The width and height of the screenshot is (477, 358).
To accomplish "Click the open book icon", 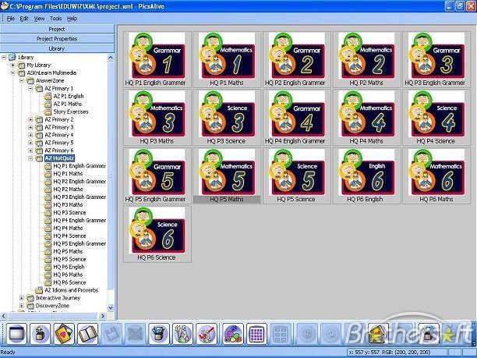I will pyautogui.click(x=87, y=334).
